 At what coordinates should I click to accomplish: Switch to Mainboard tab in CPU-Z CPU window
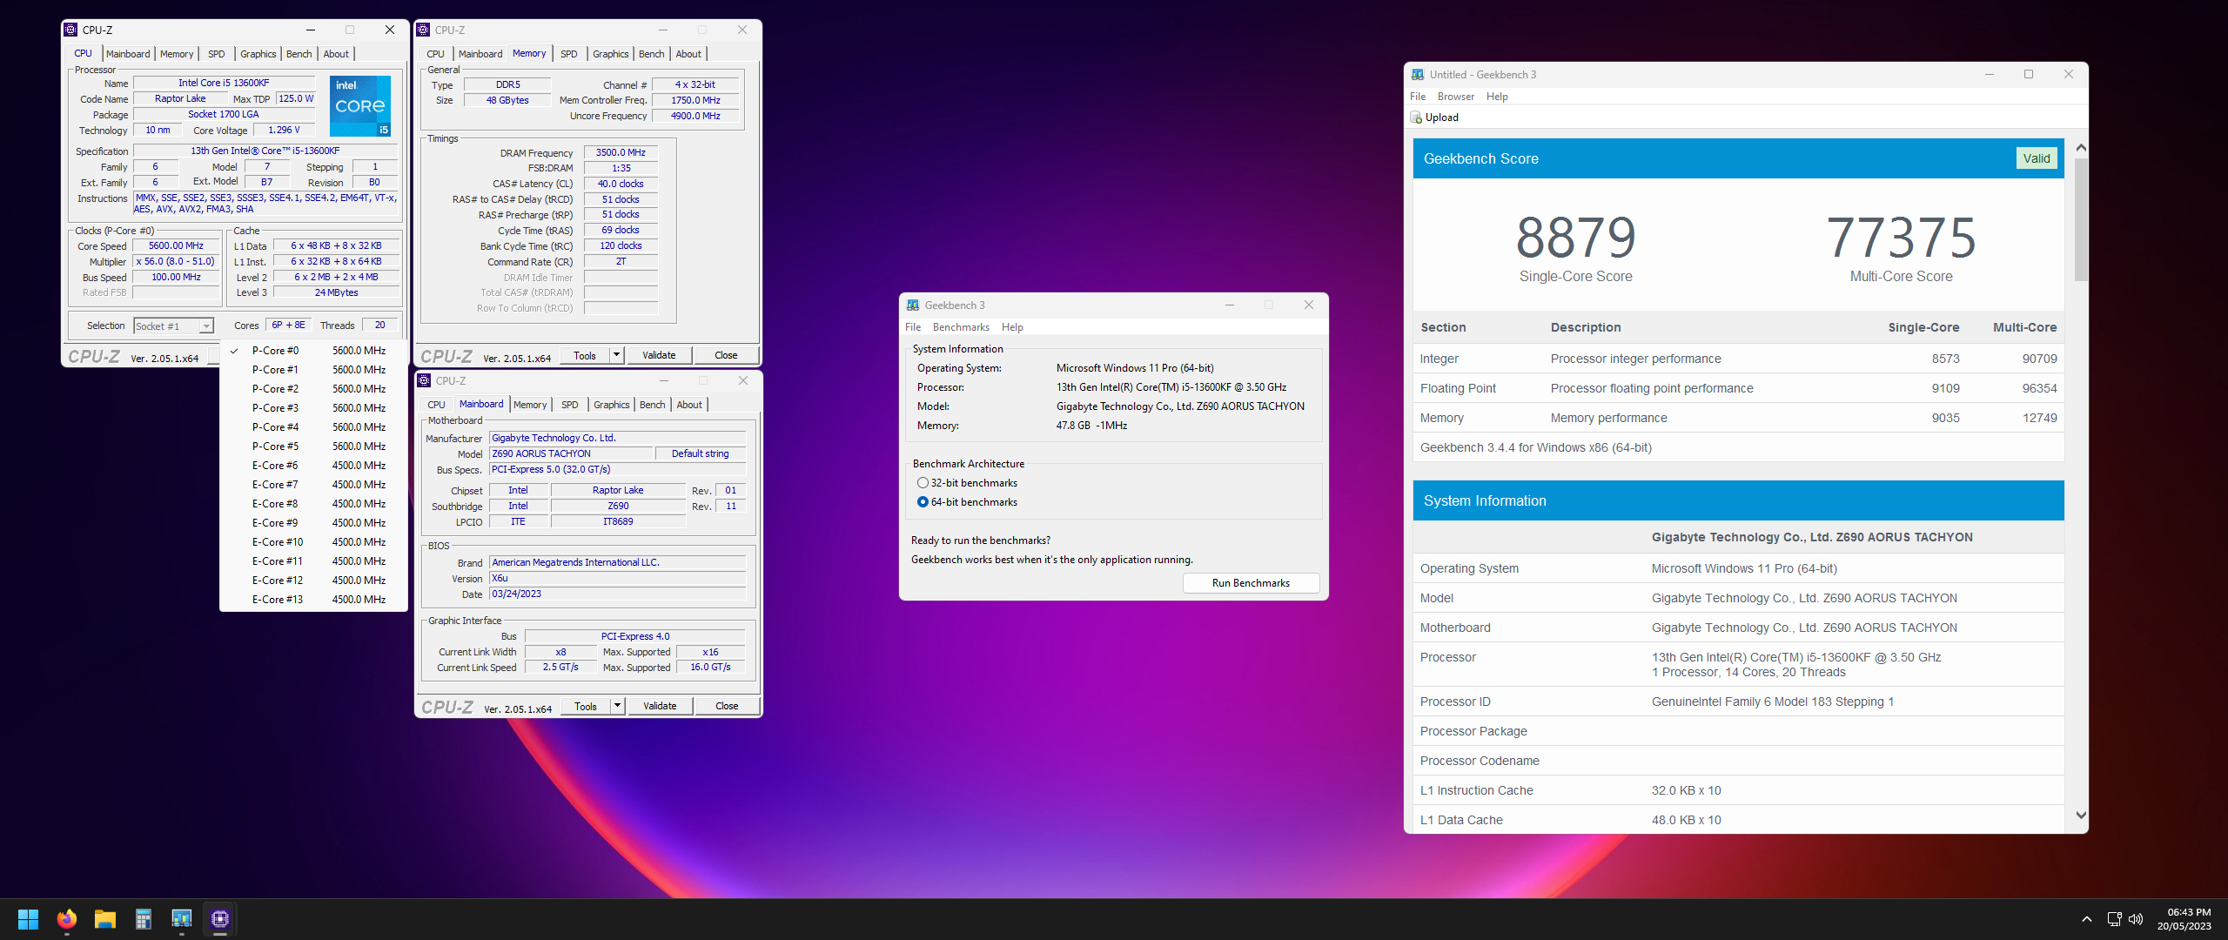128,54
